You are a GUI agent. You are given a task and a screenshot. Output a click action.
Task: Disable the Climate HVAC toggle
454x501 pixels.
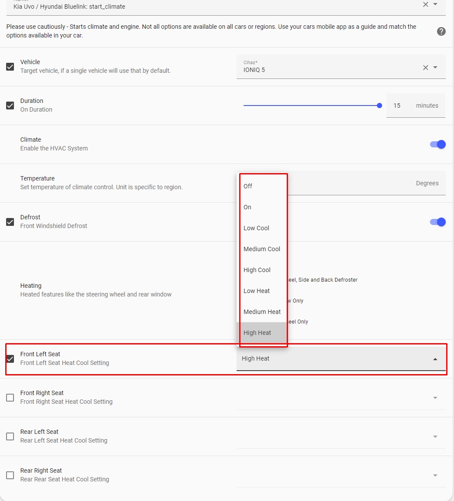(x=437, y=144)
